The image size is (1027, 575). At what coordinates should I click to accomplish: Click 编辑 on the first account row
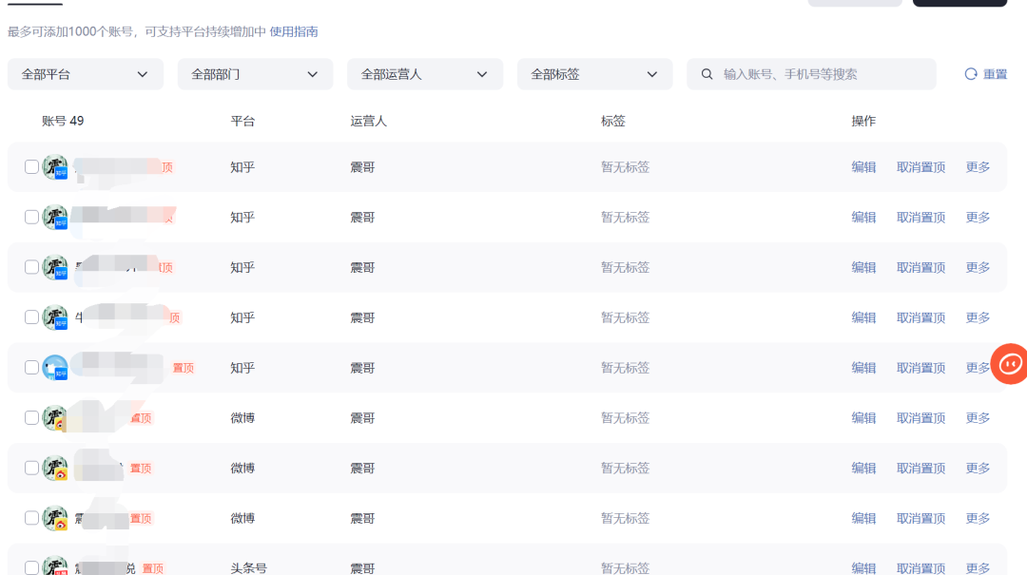click(863, 166)
